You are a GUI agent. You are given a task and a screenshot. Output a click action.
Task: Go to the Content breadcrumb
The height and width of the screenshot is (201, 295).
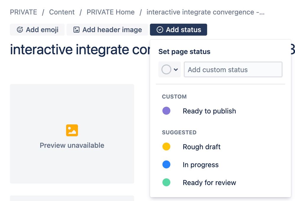62,12
